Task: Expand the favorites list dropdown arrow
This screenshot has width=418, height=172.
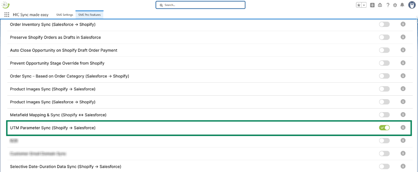Action: coord(364,5)
